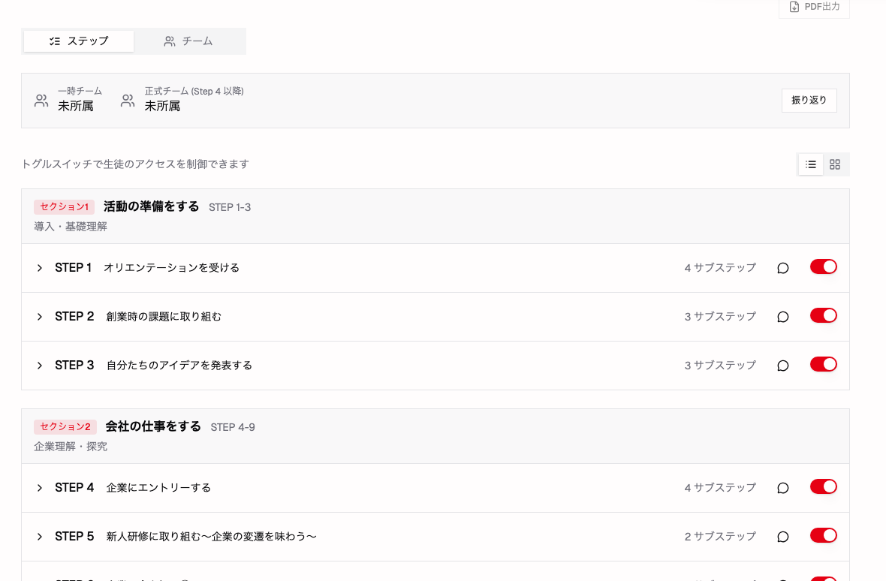Click the STEP 1-3 range label
The width and height of the screenshot is (886, 581).
(230, 207)
